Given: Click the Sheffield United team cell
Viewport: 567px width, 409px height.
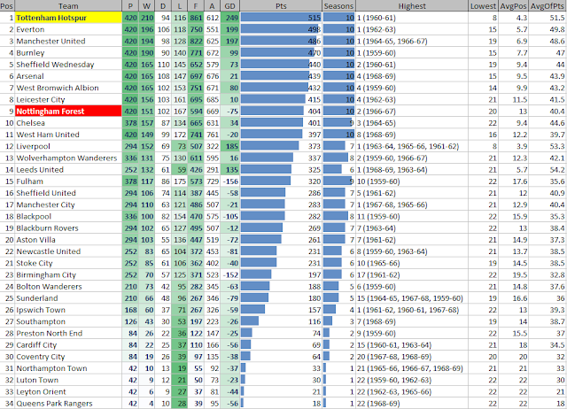Looking at the screenshot, I should click(x=68, y=193).
